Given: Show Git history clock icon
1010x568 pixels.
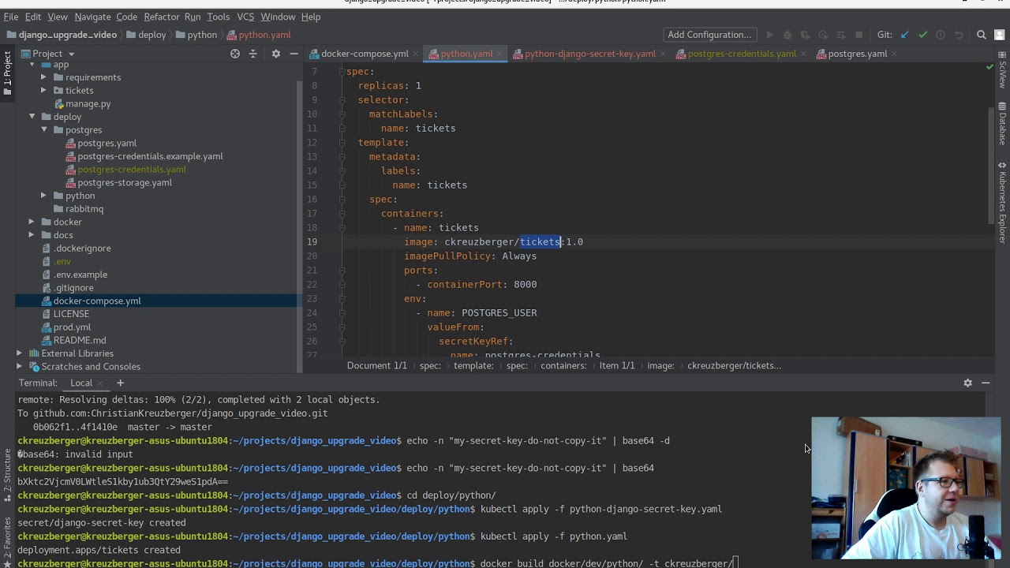Looking at the screenshot, I should click(x=941, y=35).
